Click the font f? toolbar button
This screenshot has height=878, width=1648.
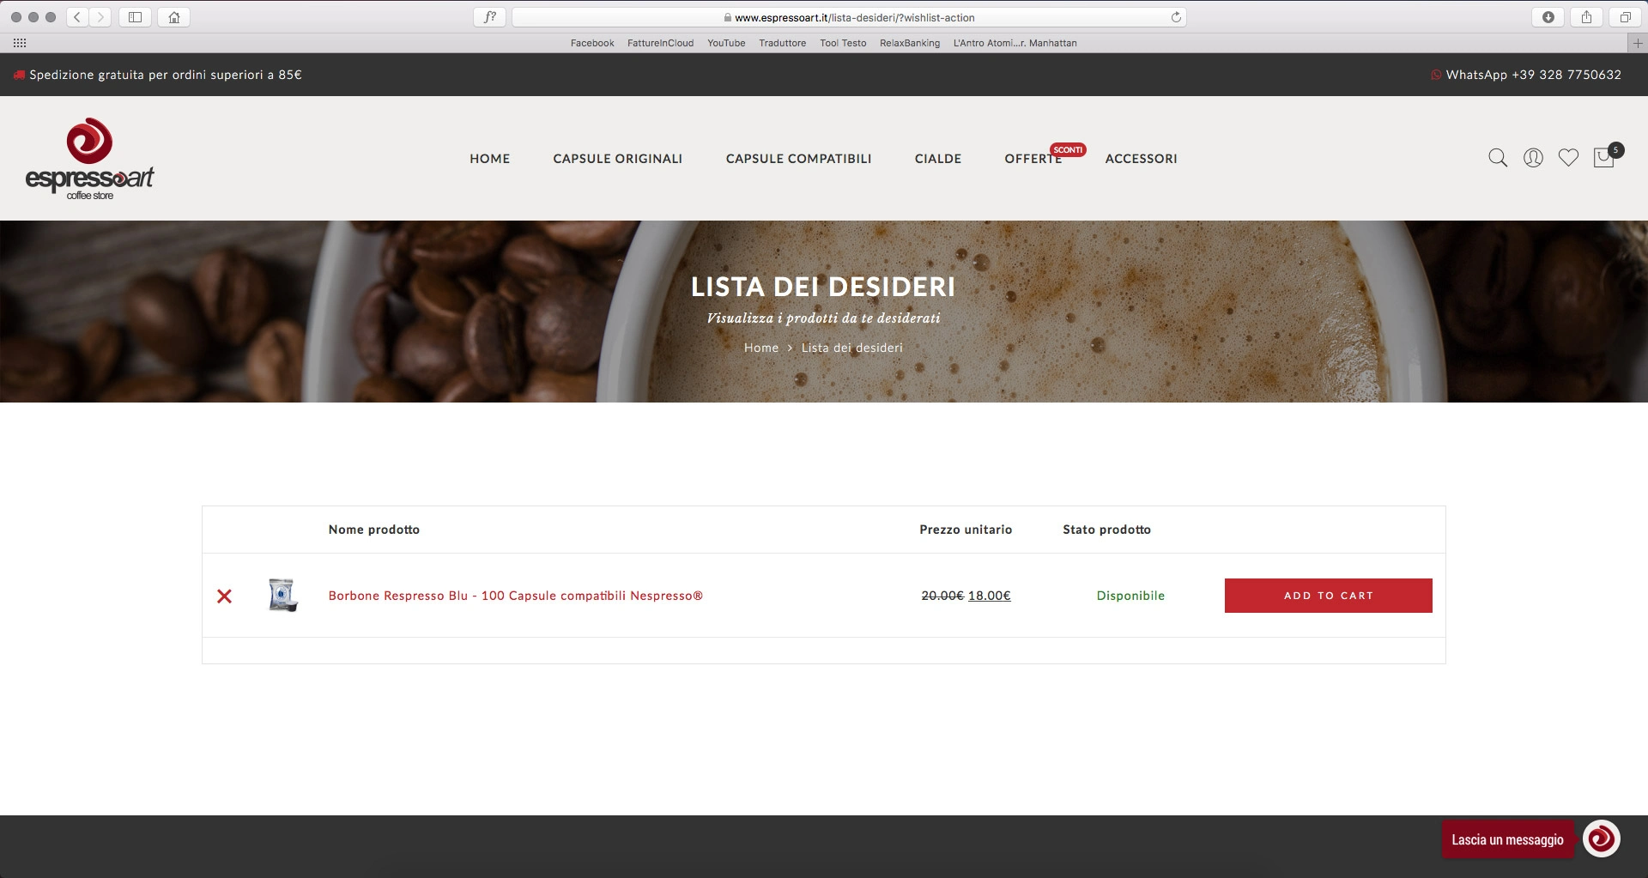489,17
